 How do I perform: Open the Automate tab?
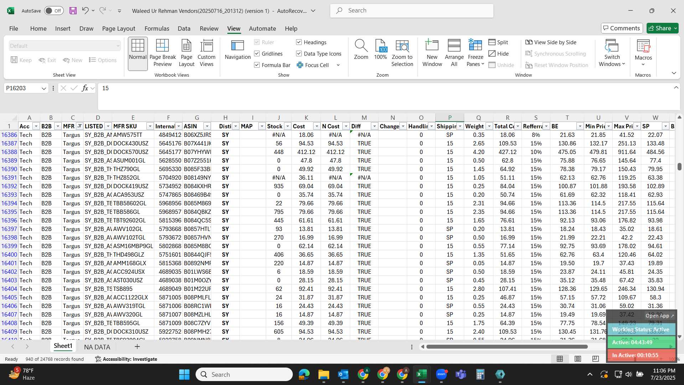262,29
